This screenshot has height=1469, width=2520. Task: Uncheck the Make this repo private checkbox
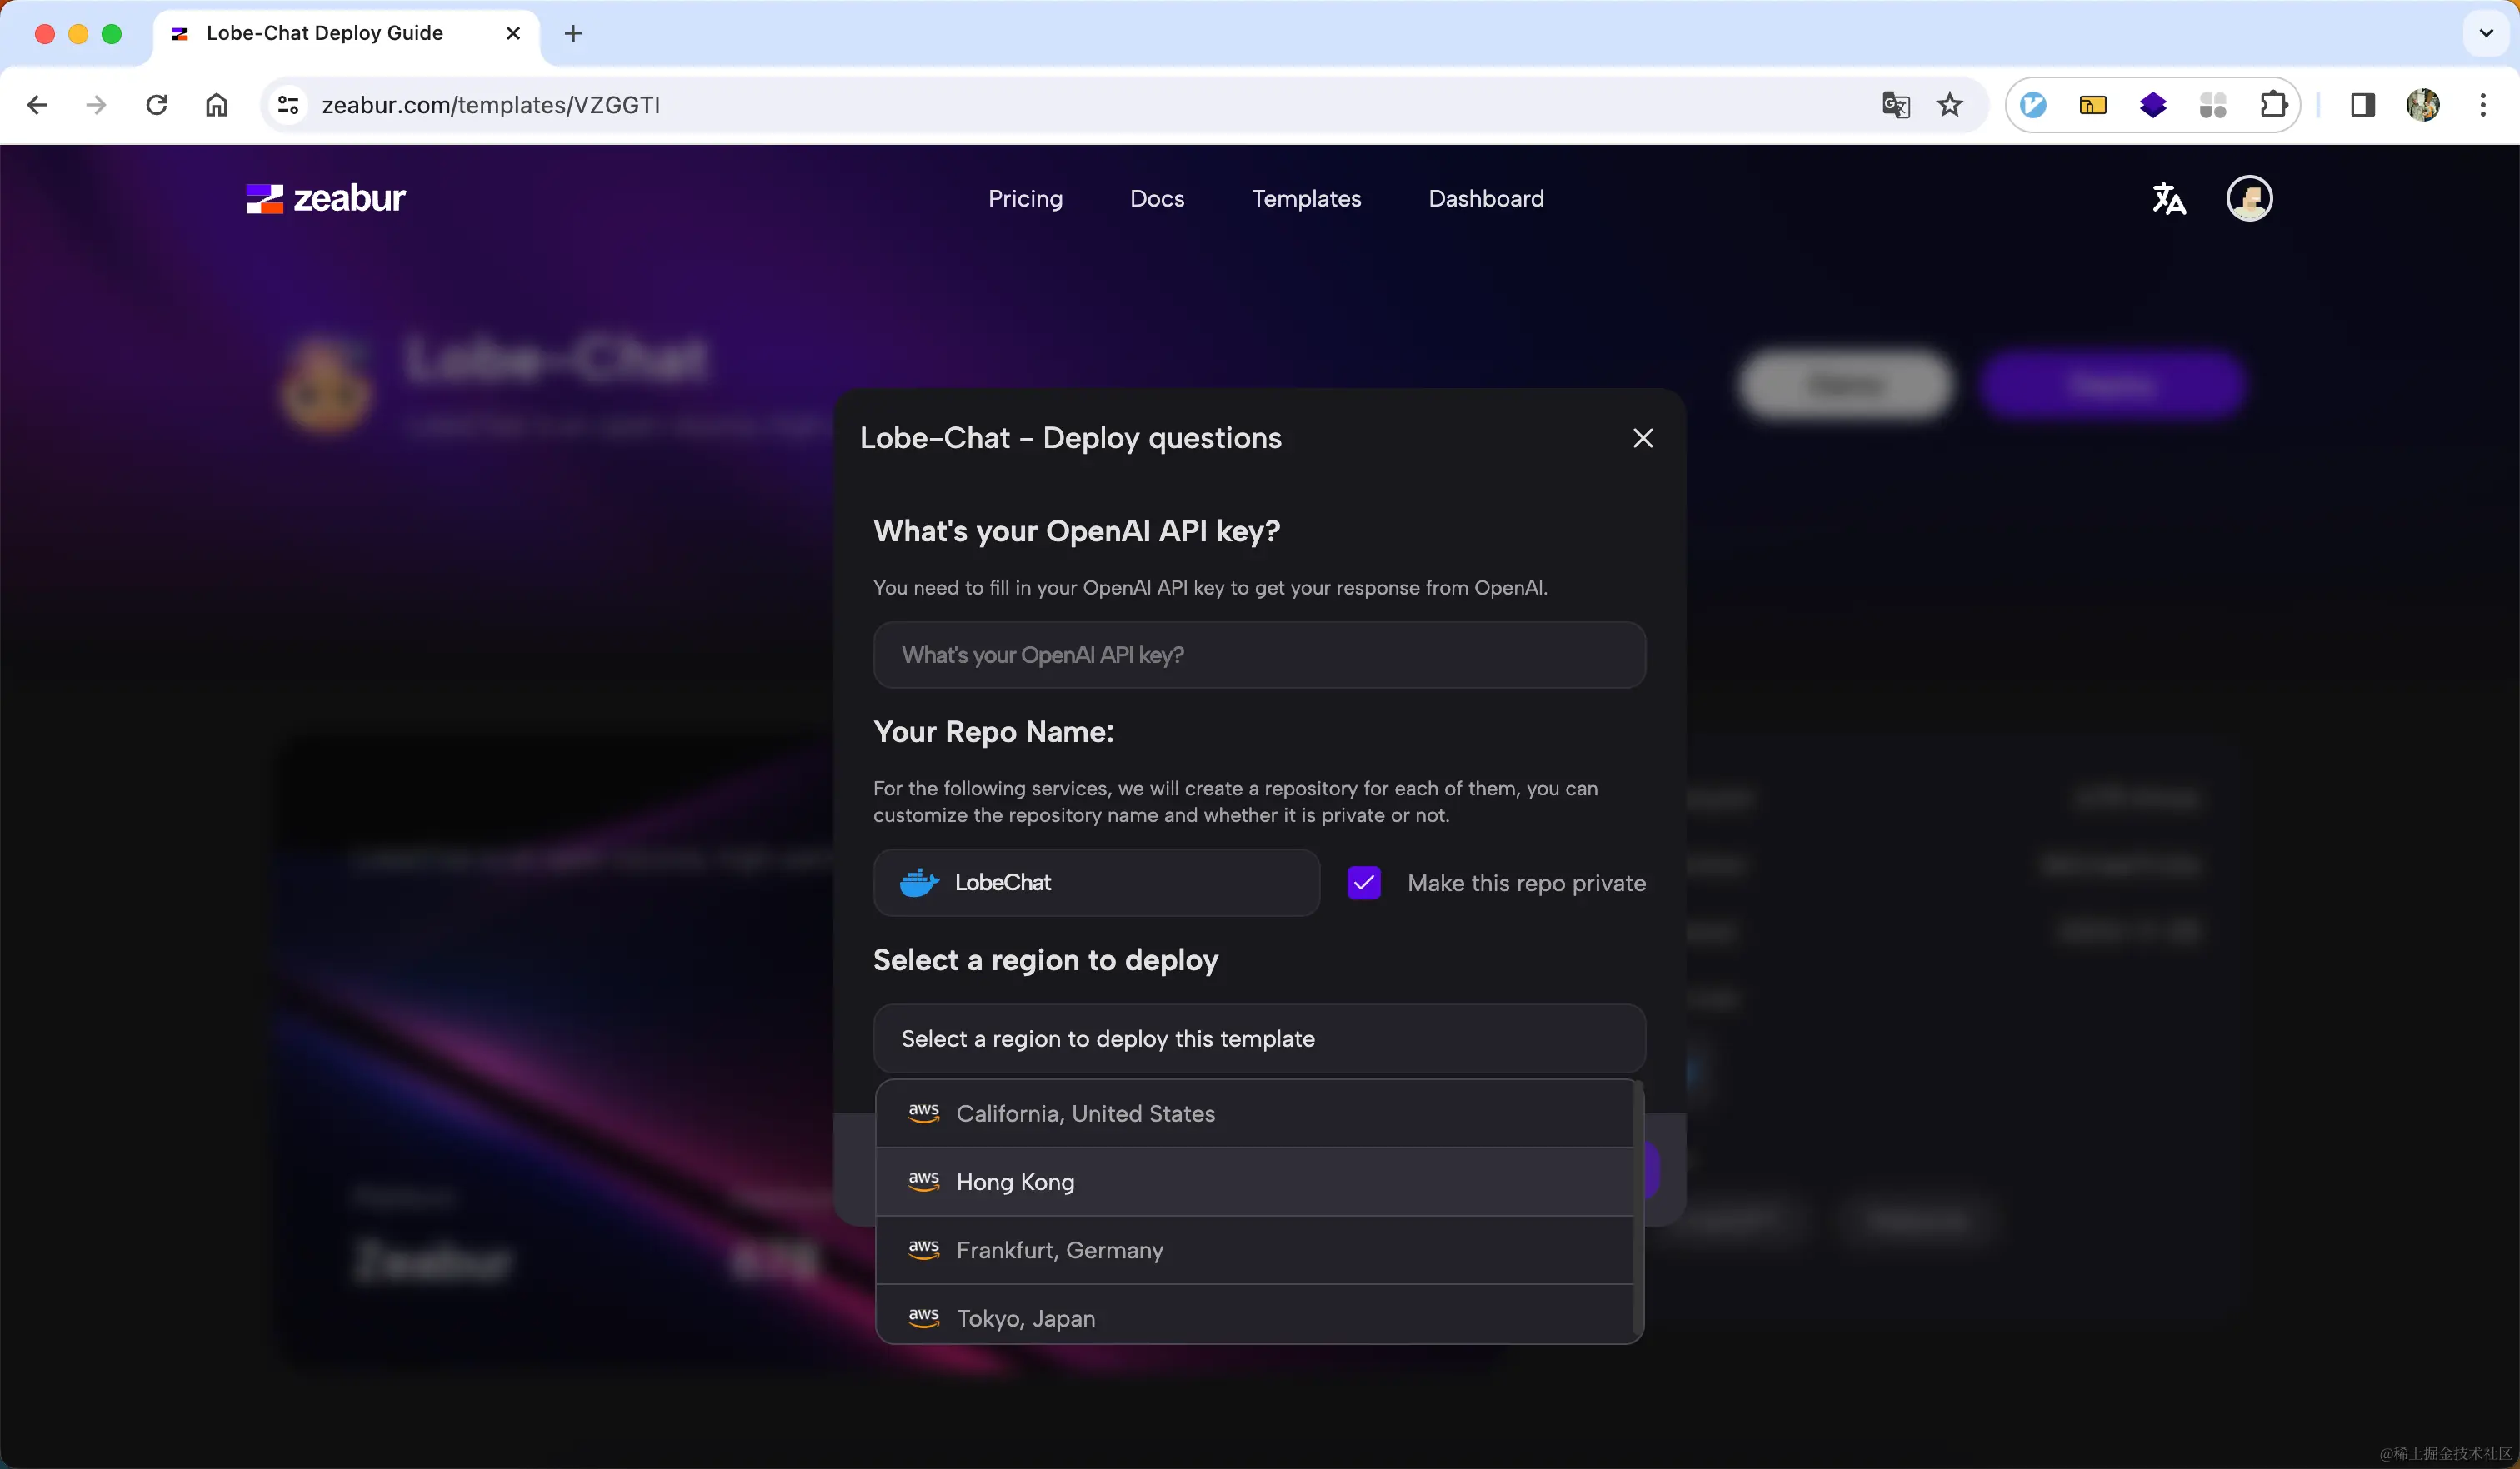tap(1364, 883)
